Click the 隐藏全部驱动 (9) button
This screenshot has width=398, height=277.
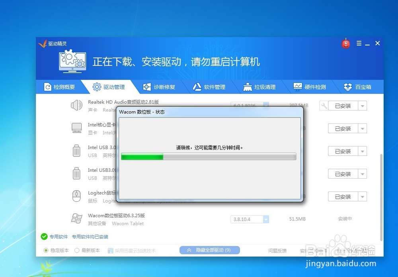pos(210,250)
